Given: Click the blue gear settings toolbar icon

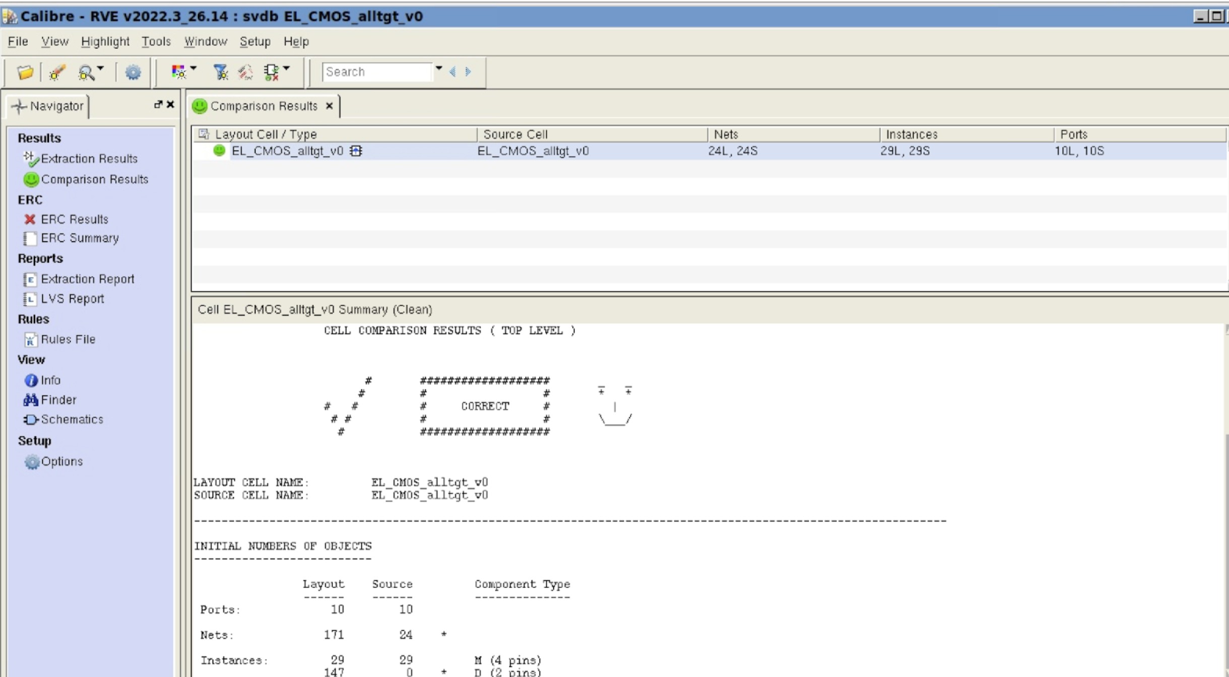Looking at the screenshot, I should tap(133, 73).
